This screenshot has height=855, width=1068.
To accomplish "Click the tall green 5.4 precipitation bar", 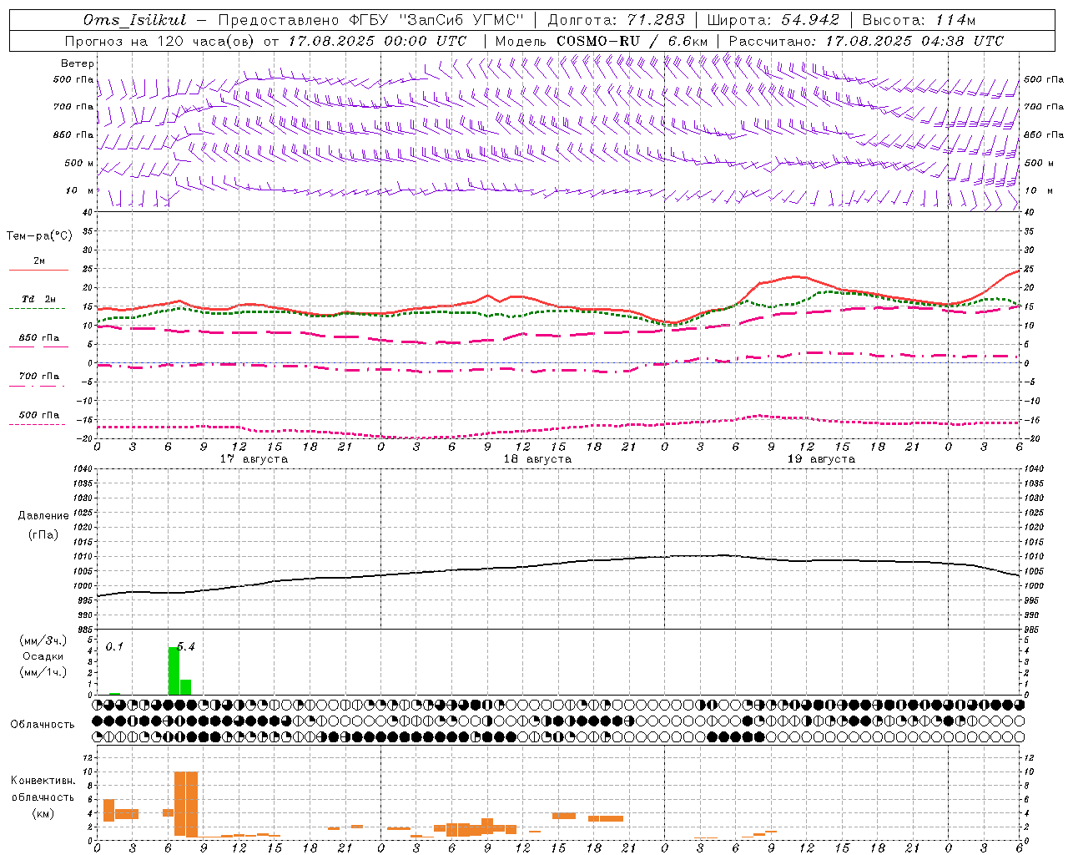I will pyautogui.click(x=174, y=671).
